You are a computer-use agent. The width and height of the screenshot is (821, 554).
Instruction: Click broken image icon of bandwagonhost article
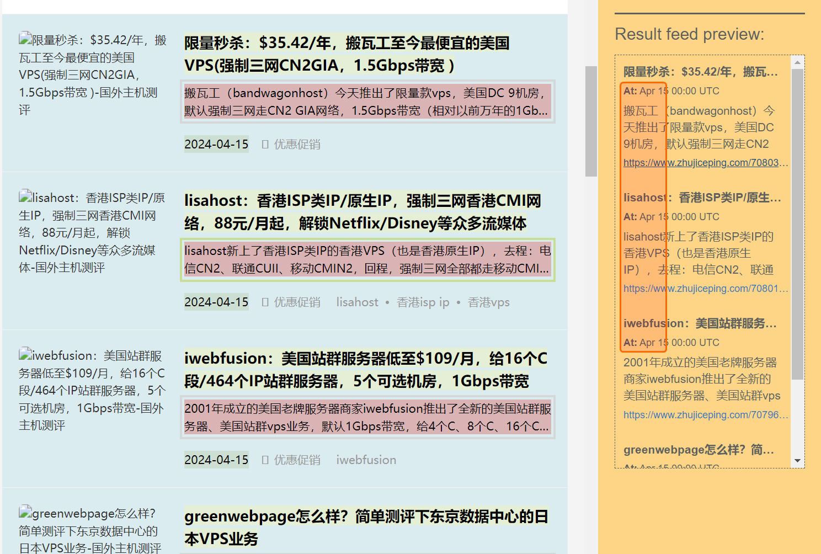pos(25,39)
